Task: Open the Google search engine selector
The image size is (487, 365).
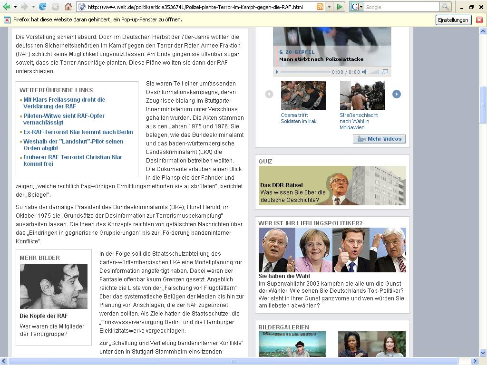Action: click(356, 7)
